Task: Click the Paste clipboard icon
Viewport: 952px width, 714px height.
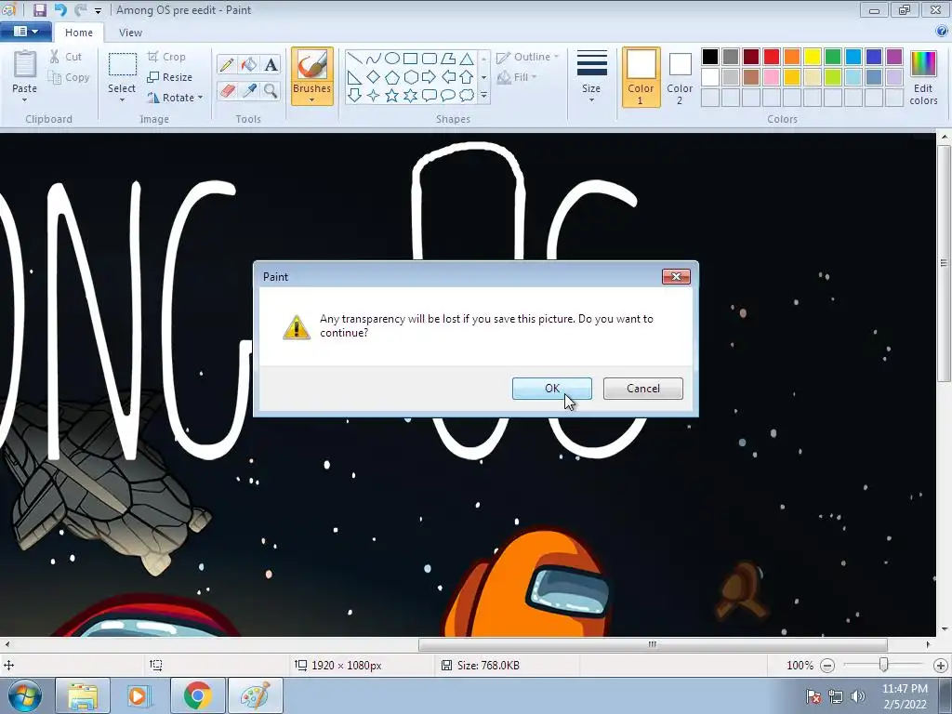Action: coord(25,65)
